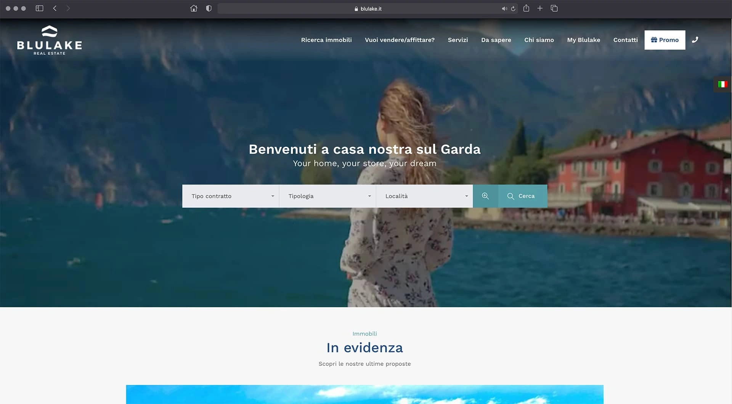Click the featured property image below In evidenza

(365, 394)
